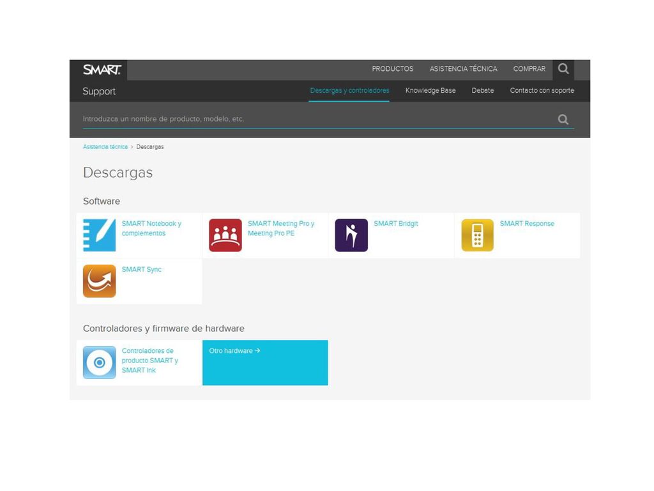654x491 pixels.
Task: Select the Descargas y controladores tab
Action: pos(349,91)
